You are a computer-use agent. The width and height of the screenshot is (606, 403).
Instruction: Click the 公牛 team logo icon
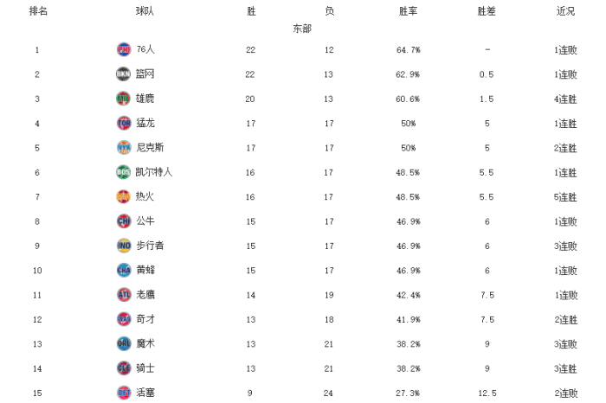click(x=123, y=221)
